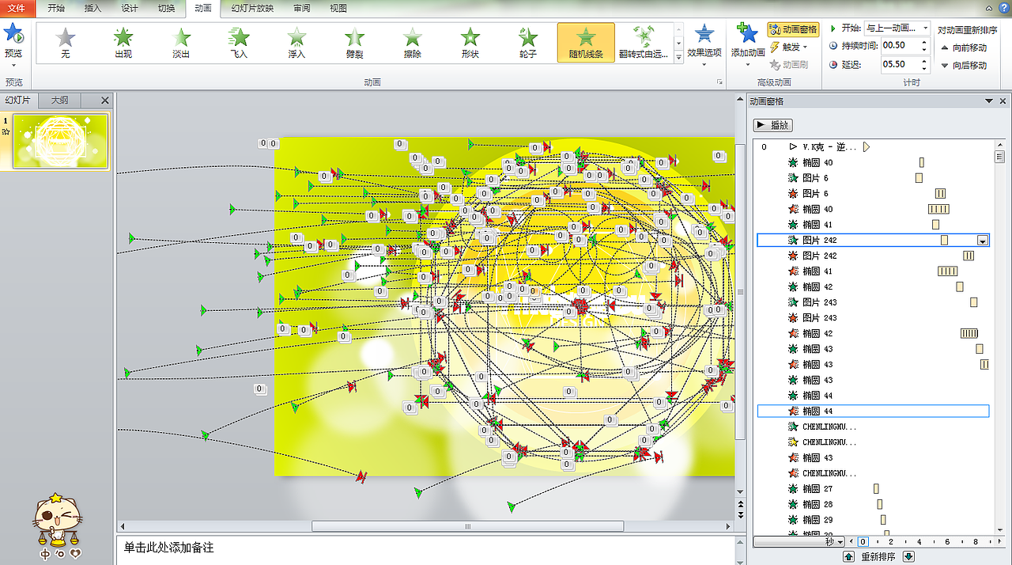This screenshot has width=1012, height=565.
Task: Open the 审阅 review tab
Action: [301, 9]
